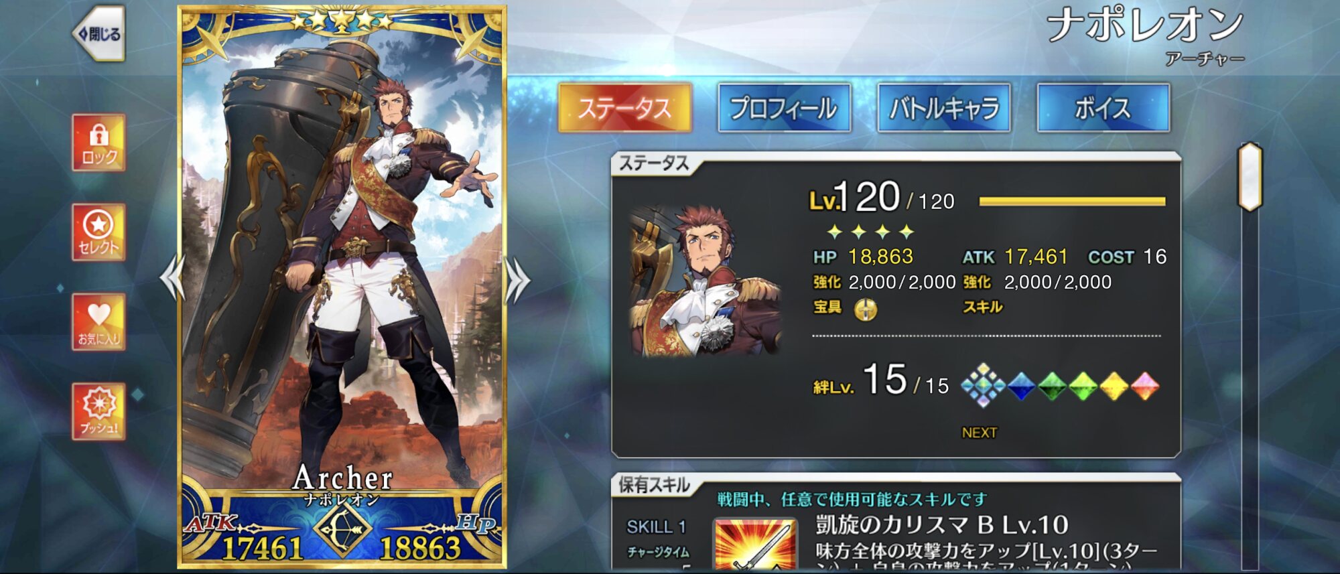Image resolution: width=1340 pixels, height=574 pixels.
Task: Click the Archer bow class emblem
Action: (342, 530)
